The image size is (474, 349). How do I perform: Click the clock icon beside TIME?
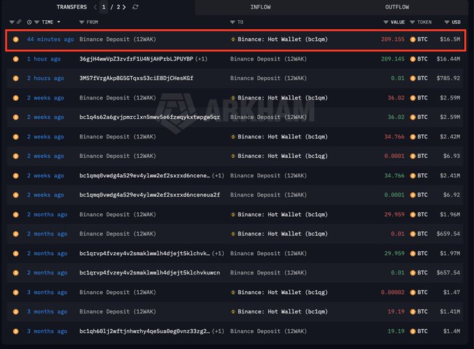(x=29, y=22)
